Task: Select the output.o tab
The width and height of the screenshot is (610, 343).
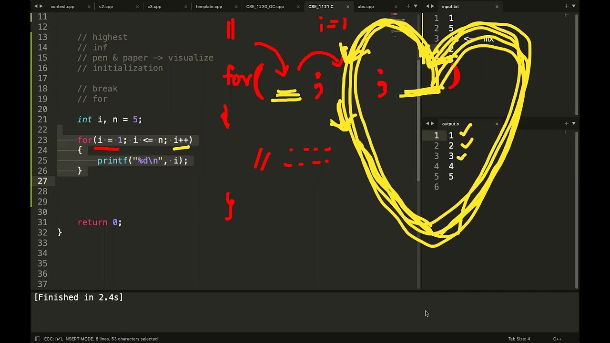Action: coord(450,124)
